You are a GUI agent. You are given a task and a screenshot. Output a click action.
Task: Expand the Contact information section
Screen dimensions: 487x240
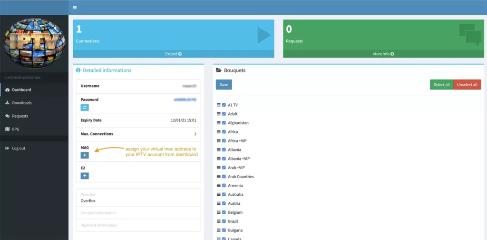pos(98,213)
